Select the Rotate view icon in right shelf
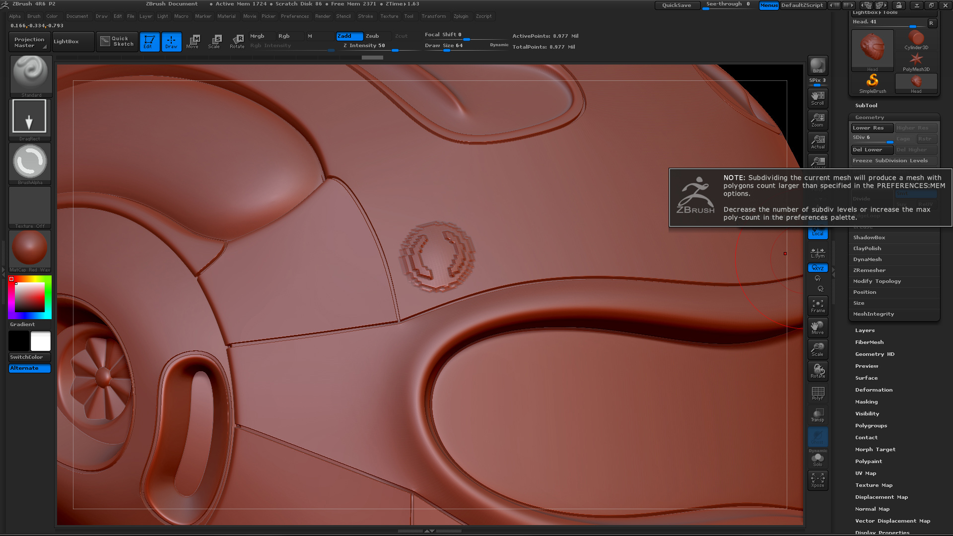Image resolution: width=953 pixels, height=536 pixels. 817,371
